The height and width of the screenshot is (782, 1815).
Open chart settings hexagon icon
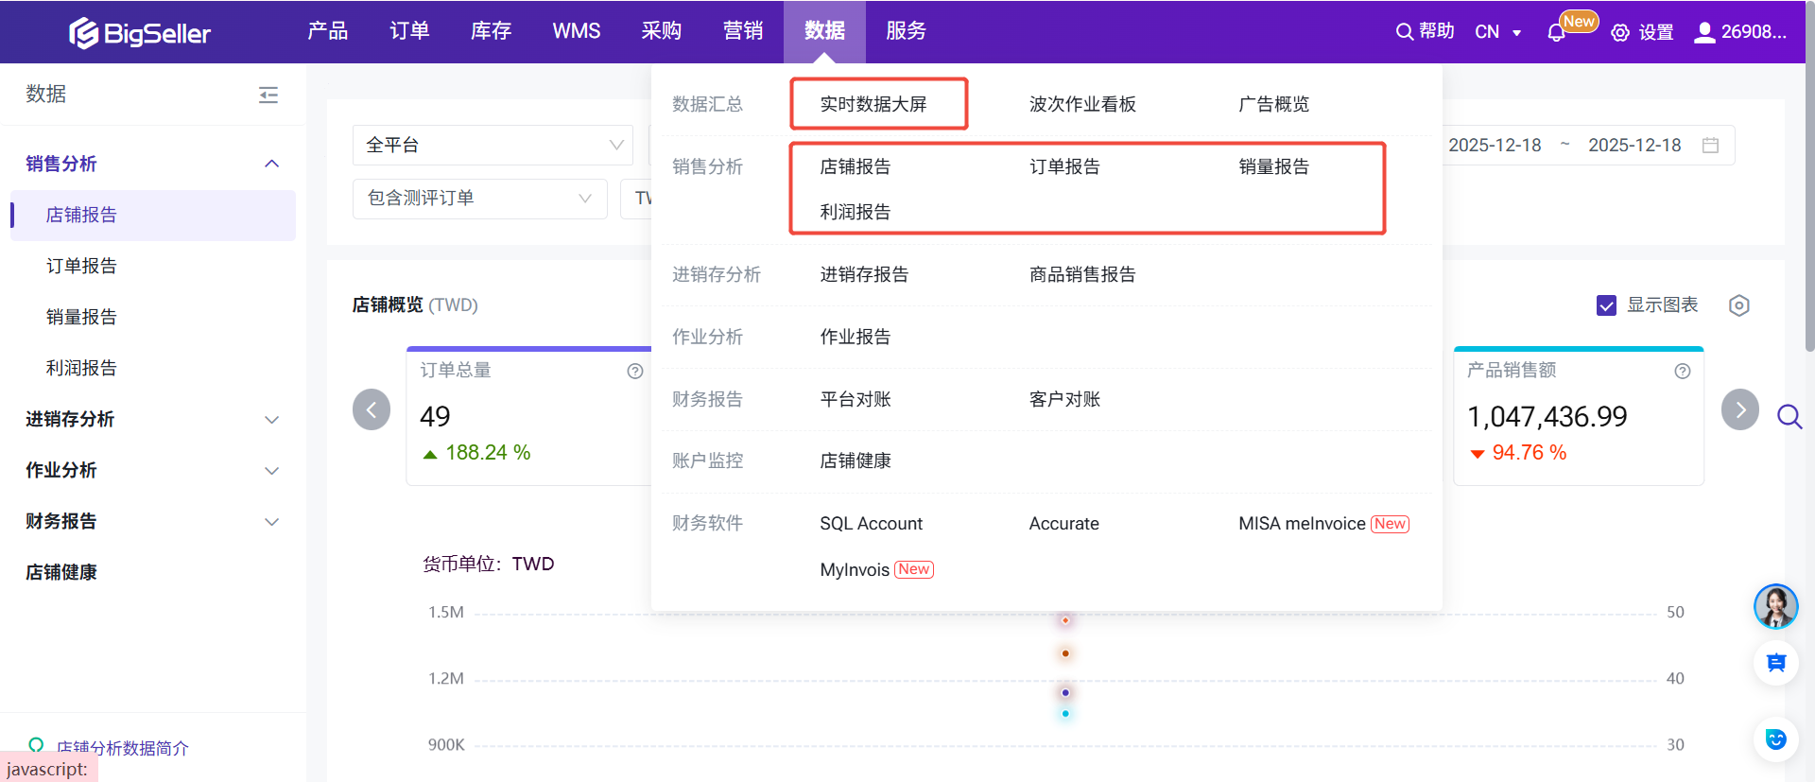pyautogui.click(x=1738, y=305)
